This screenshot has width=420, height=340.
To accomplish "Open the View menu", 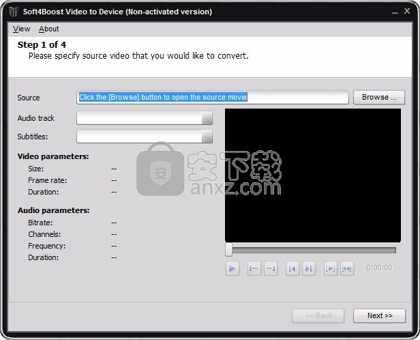I will pos(21,29).
